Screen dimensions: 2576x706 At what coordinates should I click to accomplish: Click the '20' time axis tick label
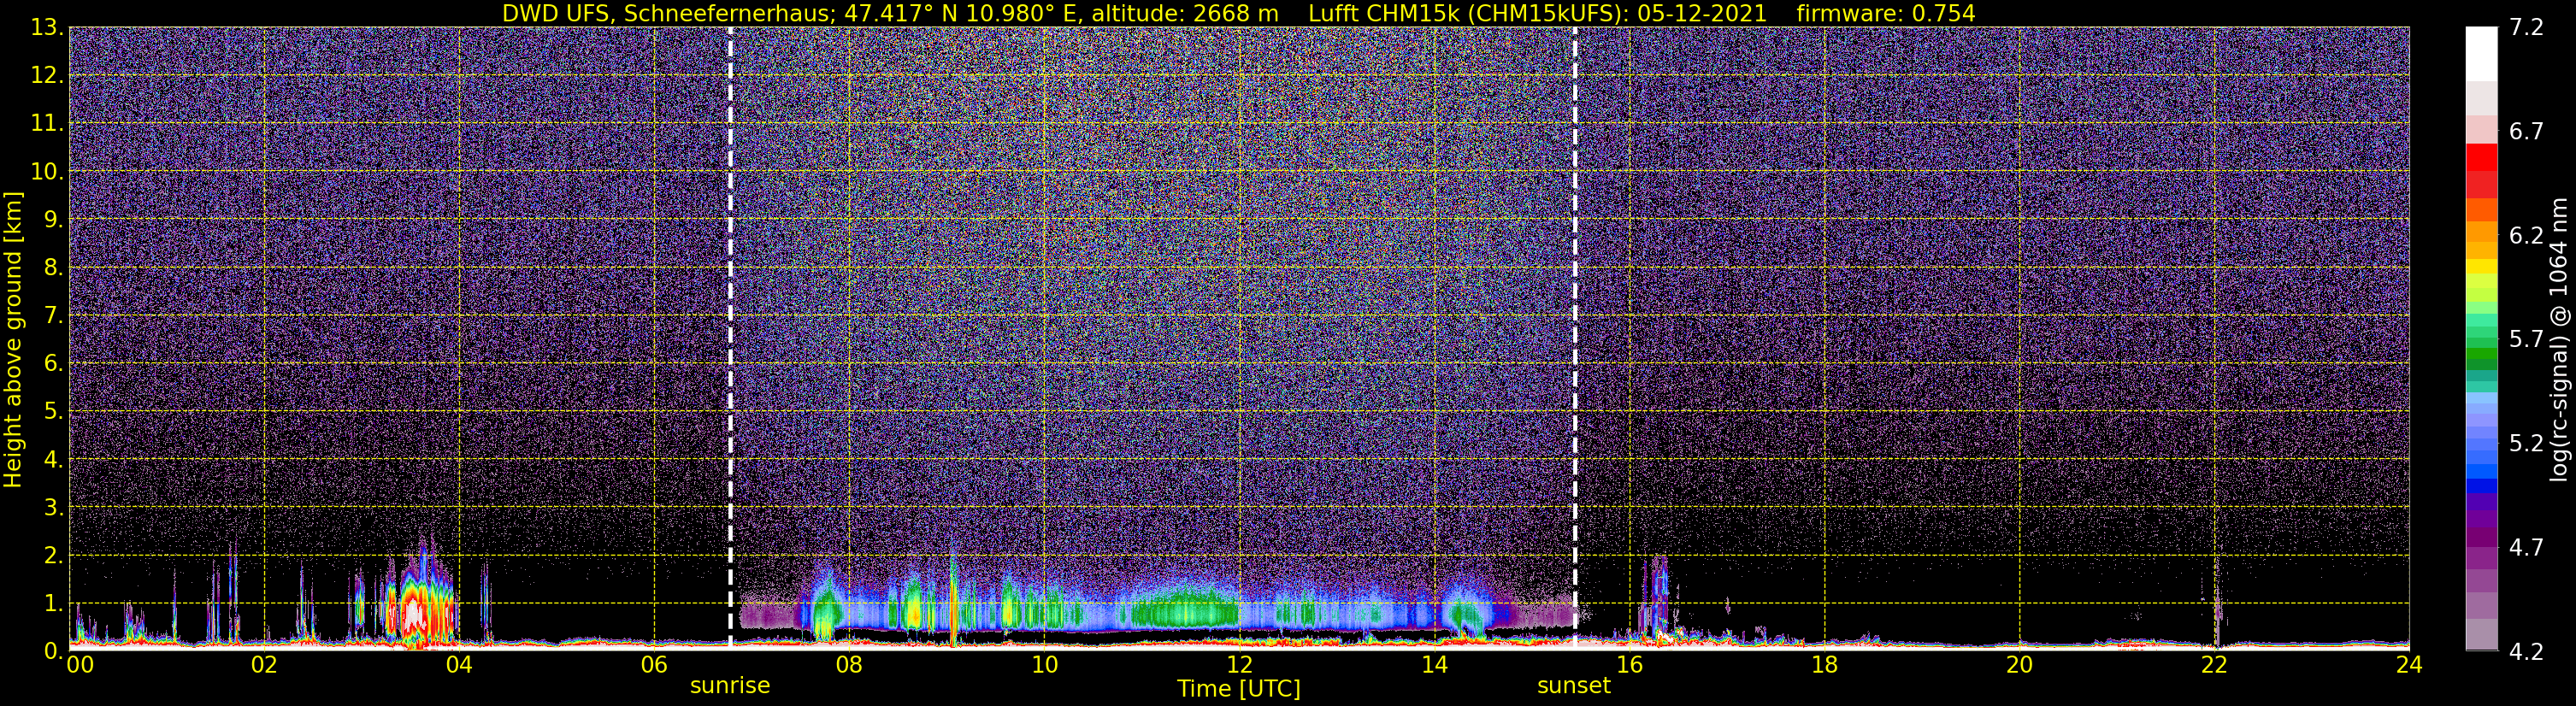point(2019,665)
